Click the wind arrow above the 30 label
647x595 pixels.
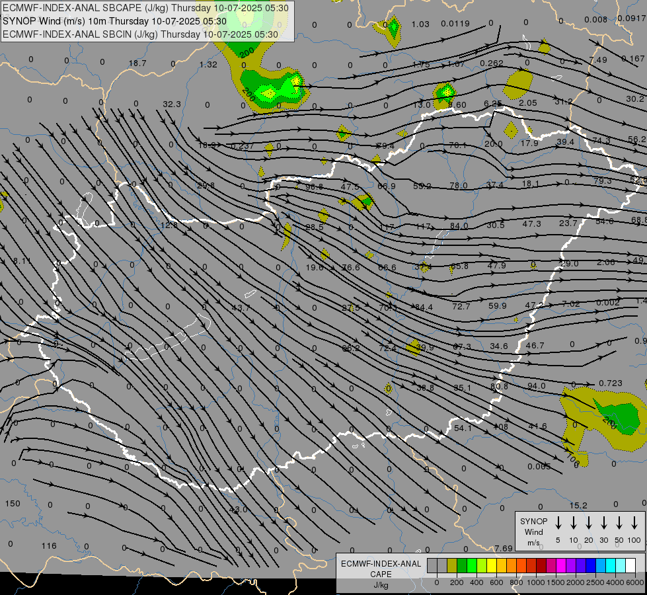point(604,523)
